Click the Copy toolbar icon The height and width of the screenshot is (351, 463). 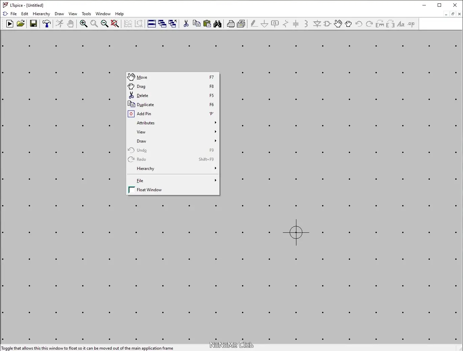[196, 24]
